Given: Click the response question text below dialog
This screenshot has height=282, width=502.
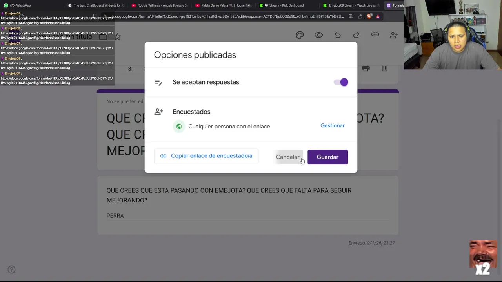Looking at the screenshot, I should pyautogui.click(x=229, y=195).
